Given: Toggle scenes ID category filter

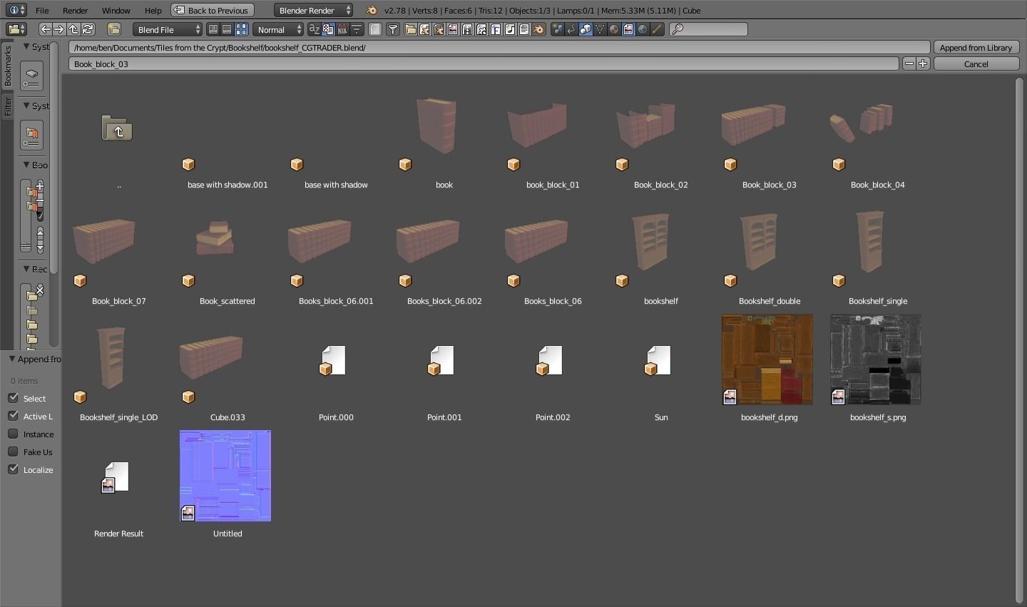Looking at the screenshot, I should (x=557, y=29).
